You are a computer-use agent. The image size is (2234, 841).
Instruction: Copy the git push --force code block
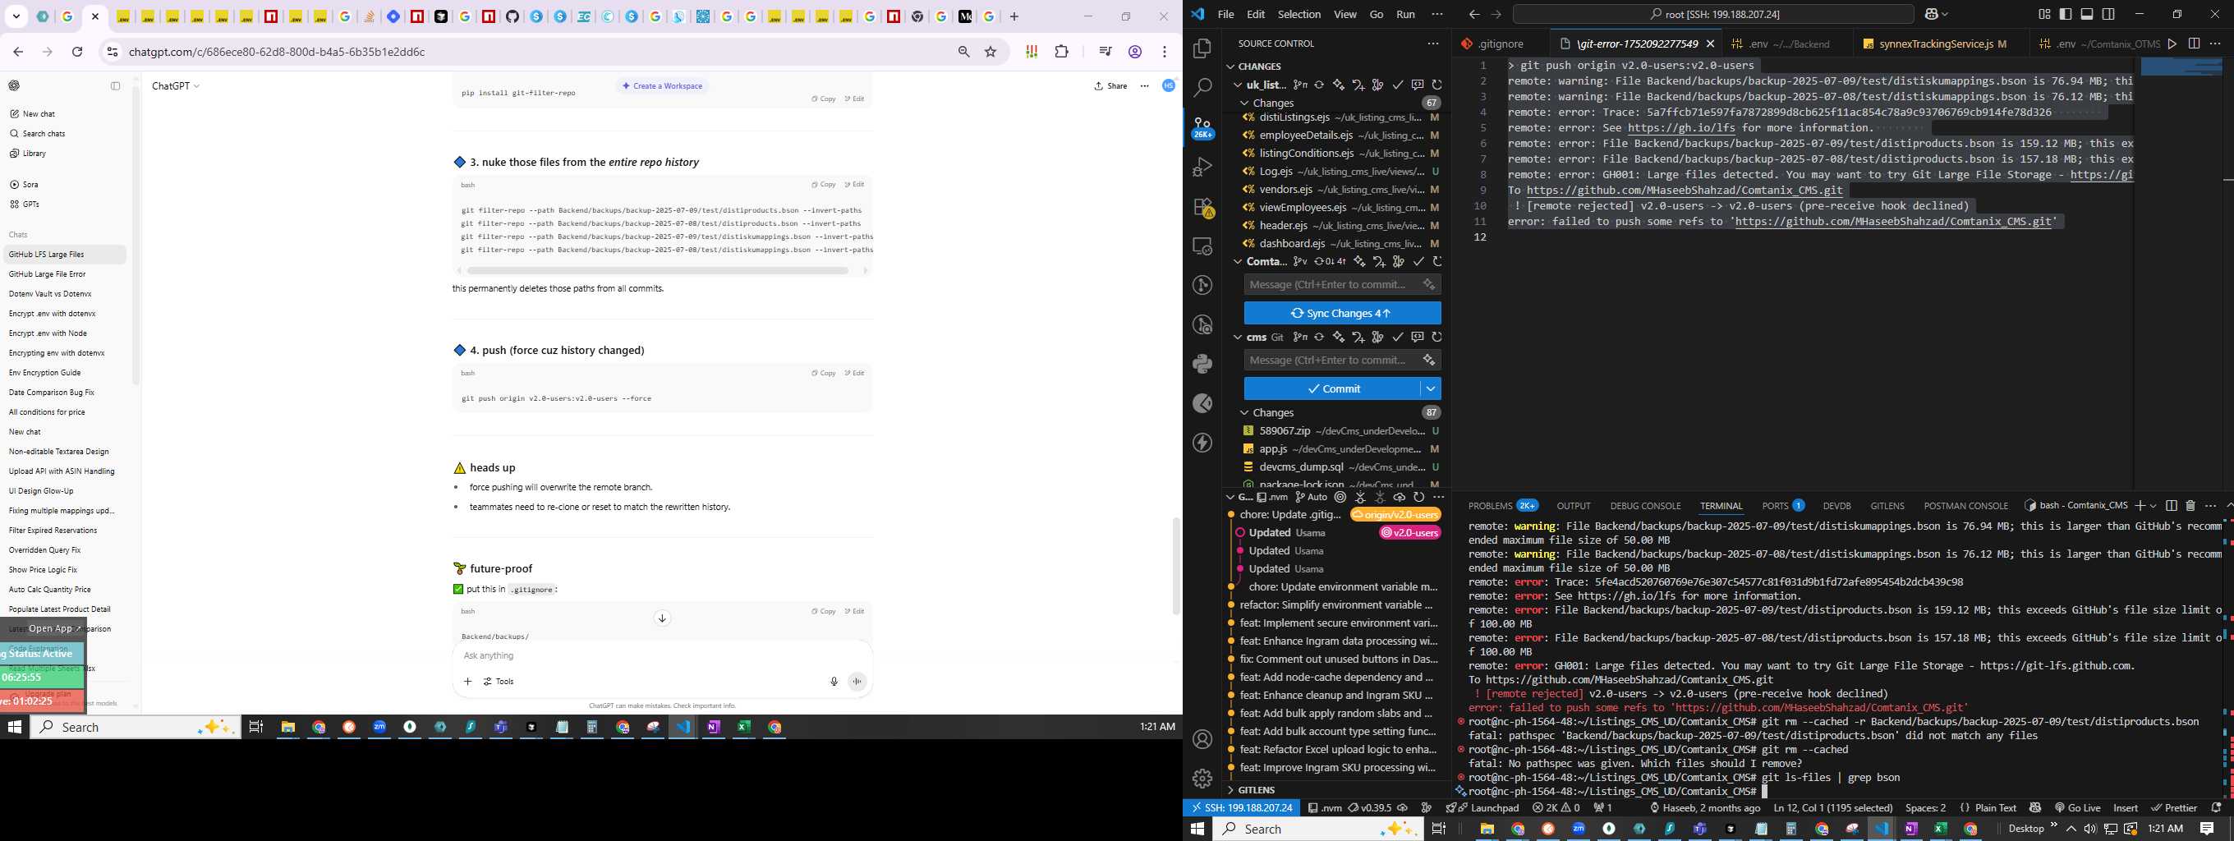pos(824,373)
